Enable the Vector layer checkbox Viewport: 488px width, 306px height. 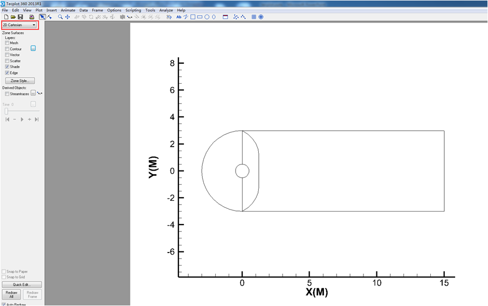(7, 55)
